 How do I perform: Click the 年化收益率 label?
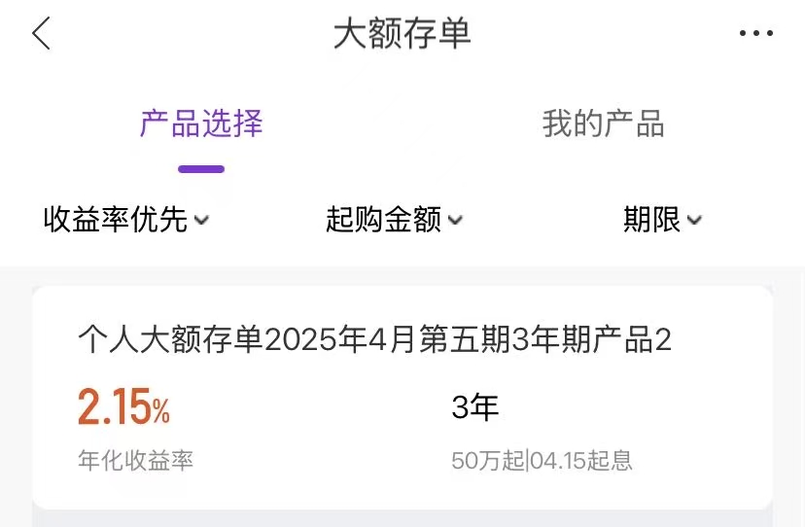click(135, 460)
